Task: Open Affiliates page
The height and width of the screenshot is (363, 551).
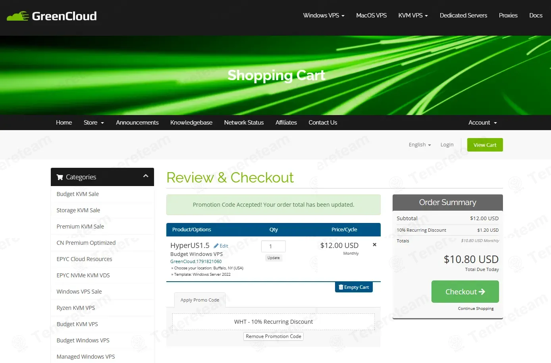Action: [x=286, y=123]
